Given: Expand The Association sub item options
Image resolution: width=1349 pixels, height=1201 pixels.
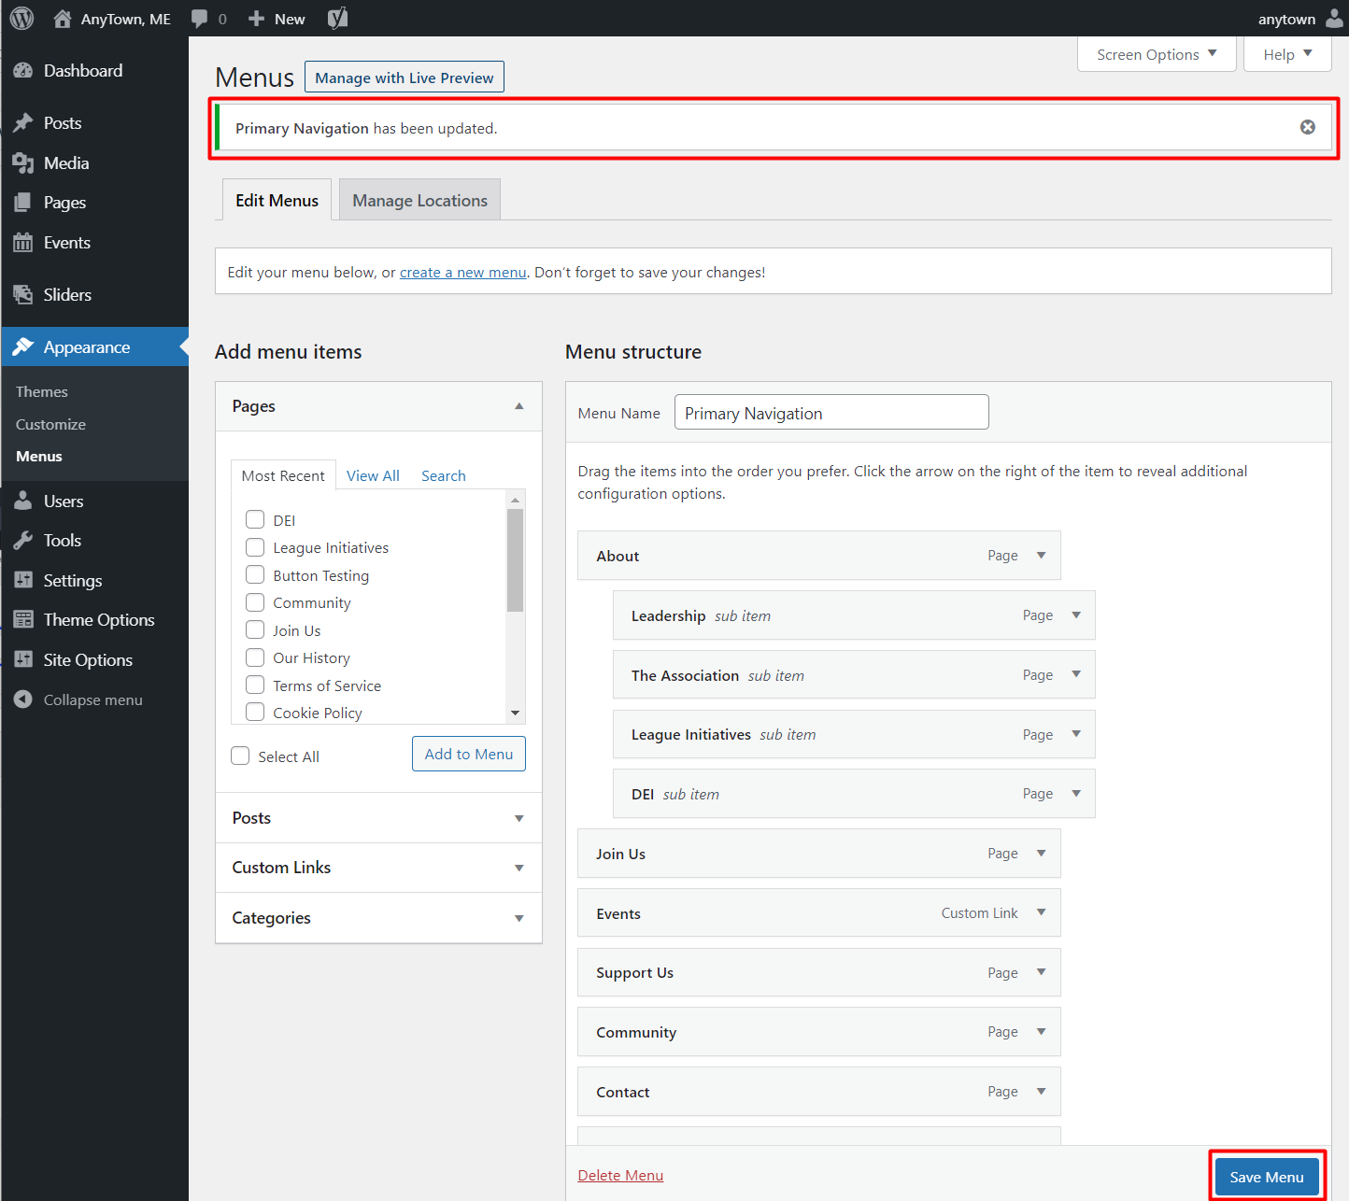Looking at the screenshot, I should [1076, 674].
